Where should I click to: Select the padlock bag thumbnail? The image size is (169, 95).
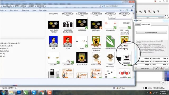click(53, 73)
